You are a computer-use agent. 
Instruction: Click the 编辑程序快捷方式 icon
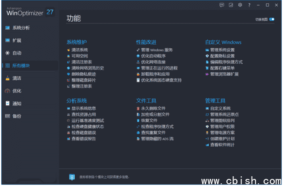click(207, 62)
